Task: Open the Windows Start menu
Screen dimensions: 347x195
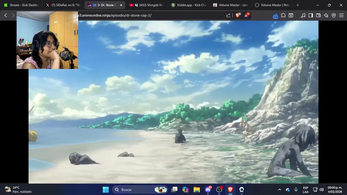Action: click(106, 190)
